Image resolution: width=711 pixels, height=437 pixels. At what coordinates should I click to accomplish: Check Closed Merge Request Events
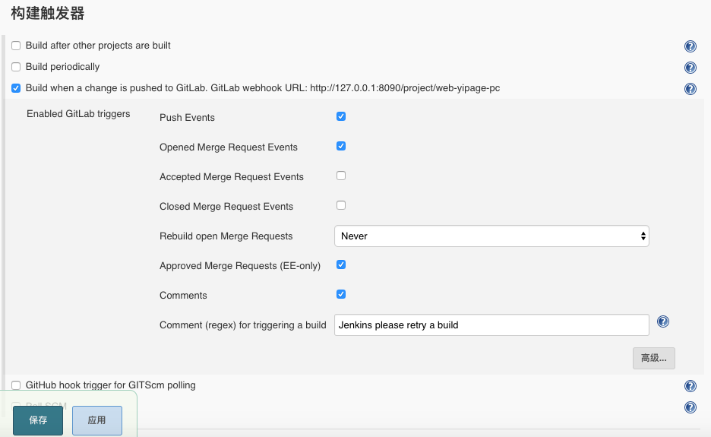point(341,205)
